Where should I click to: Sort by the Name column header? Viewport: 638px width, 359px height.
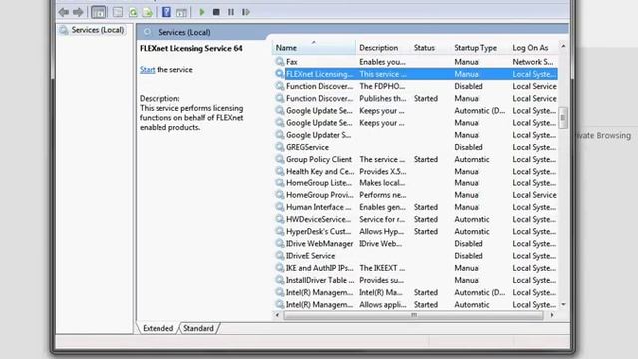(313, 48)
